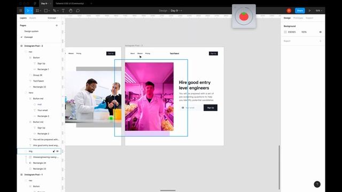Select the Frame tool
The height and width of the screenshot is (192, 342).
click(x=37, y=11)
